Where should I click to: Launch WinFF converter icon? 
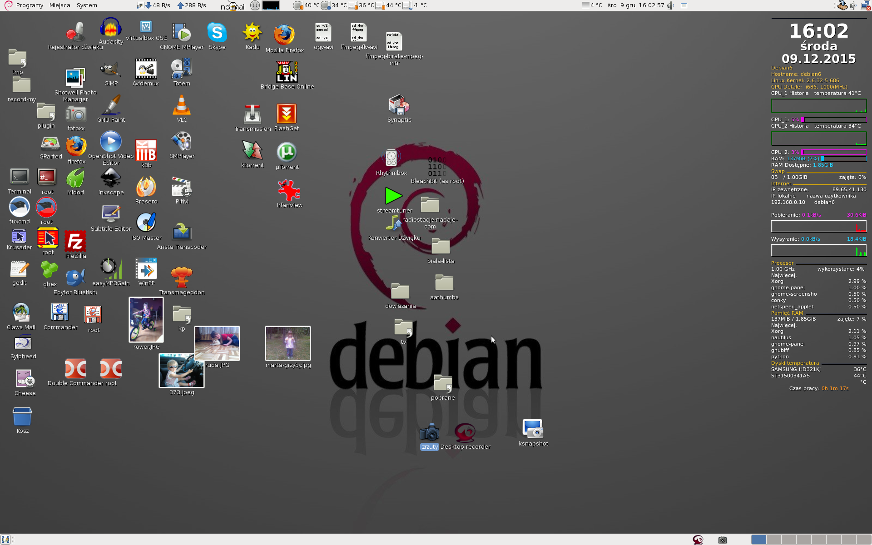coord(146,268)
